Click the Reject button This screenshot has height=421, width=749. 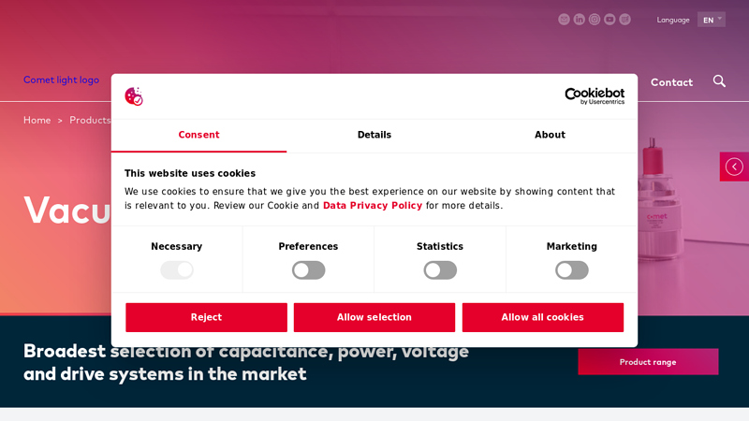(x=206, y=317)
